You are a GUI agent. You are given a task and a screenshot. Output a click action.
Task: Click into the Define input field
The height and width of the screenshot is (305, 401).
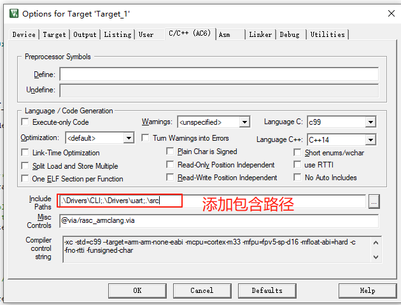[219, 74]
